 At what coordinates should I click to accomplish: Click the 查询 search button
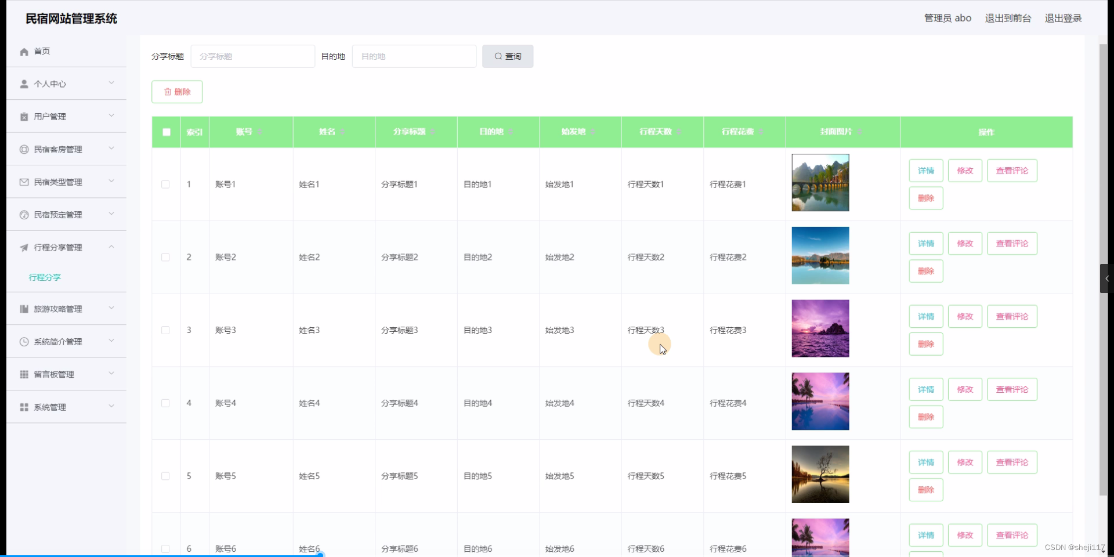[x=507, y=56]
